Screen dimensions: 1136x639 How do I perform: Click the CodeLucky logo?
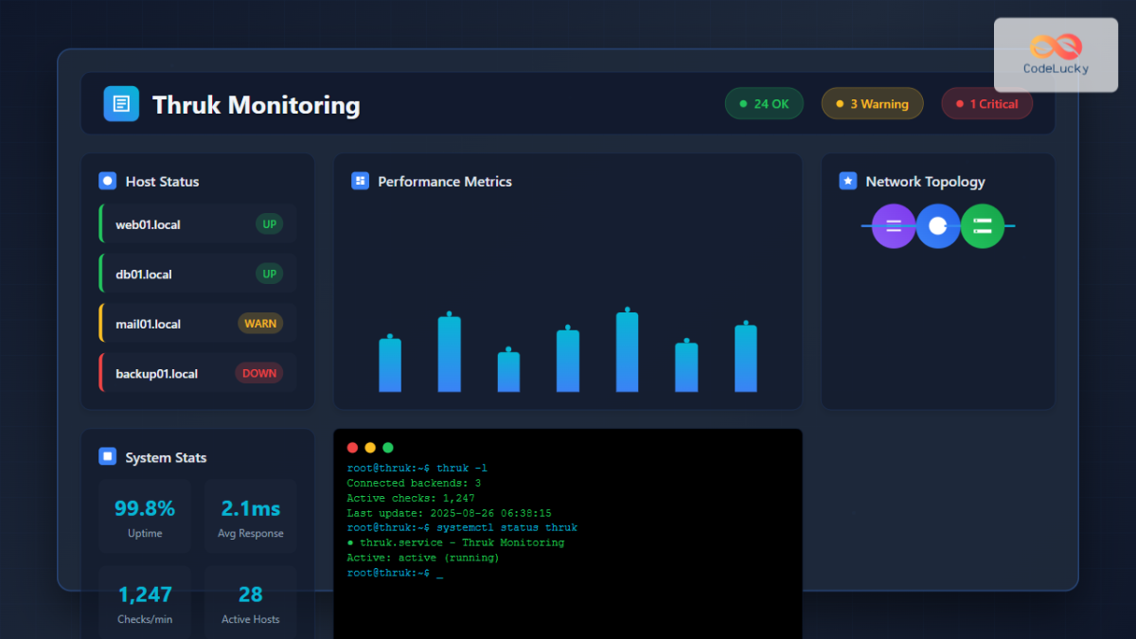tap(1056, 55)
